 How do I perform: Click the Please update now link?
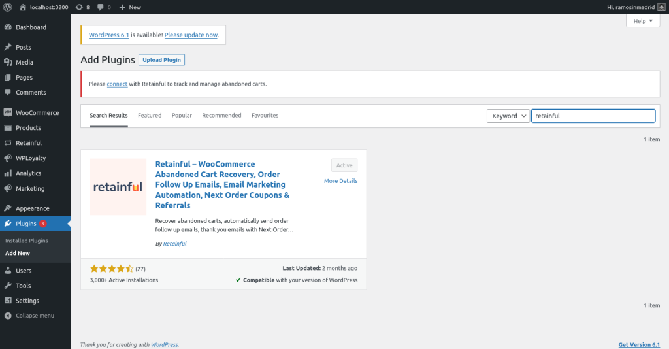pyautogui.click(x=191, y=35)
